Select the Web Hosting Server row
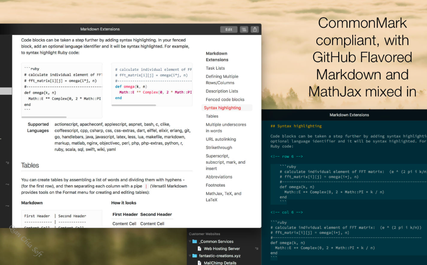427x265 pixels. point(224,248)
